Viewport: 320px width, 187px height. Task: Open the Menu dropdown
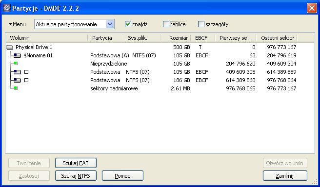coord(17,25)
